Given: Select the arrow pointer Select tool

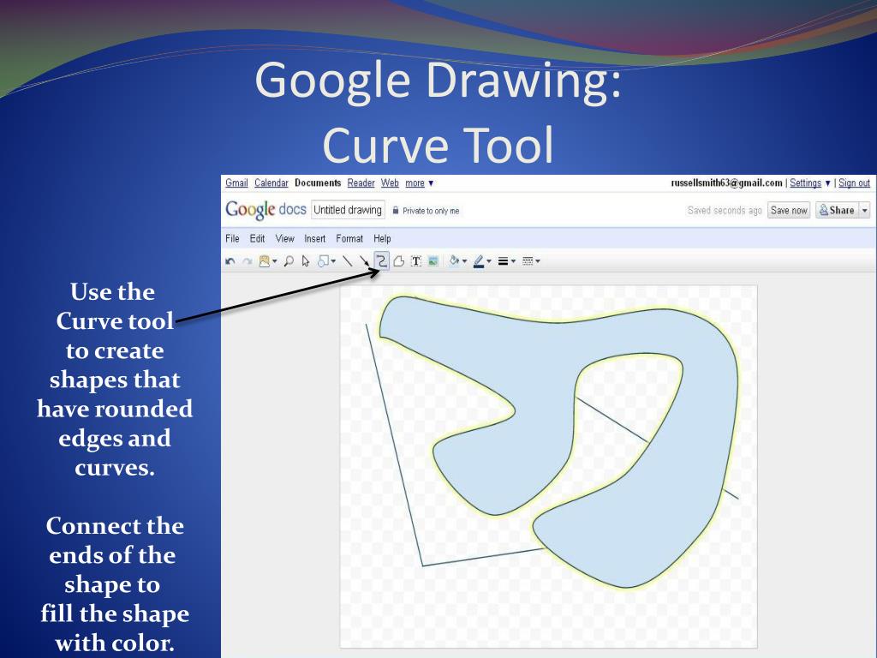Looking at the screenshot, I should tap(306, 261).
